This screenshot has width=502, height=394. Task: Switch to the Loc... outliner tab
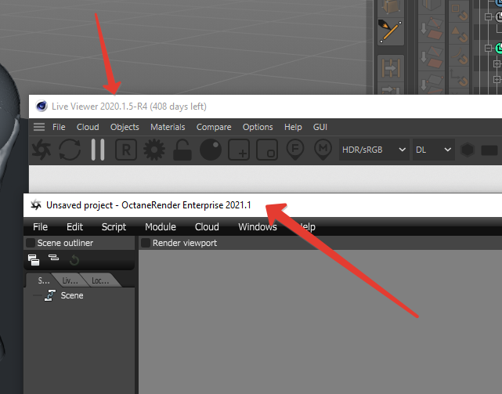[x=100, y=280]
